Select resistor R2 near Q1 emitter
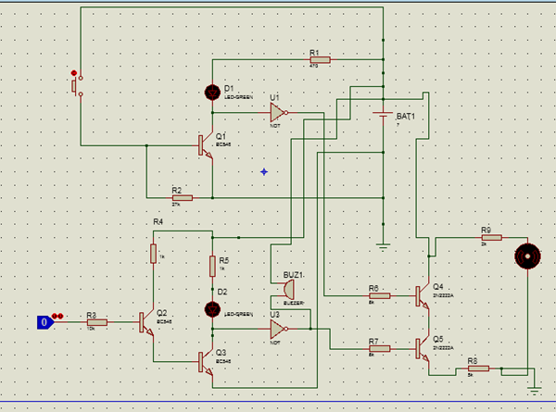The height and width of the screenshot is (412, 556). click(x=183, y=198)
